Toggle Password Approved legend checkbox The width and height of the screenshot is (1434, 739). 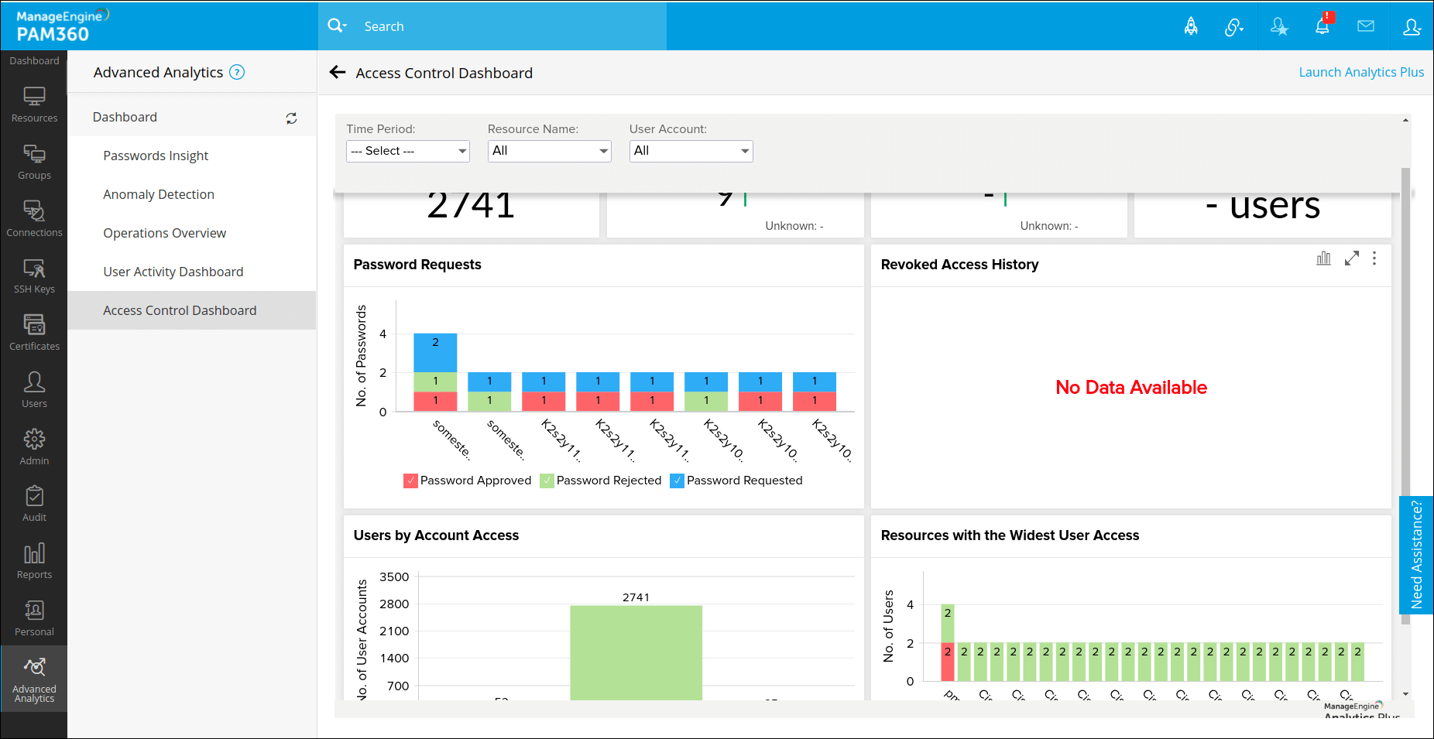pyautogui.click(x=410, y=481)
